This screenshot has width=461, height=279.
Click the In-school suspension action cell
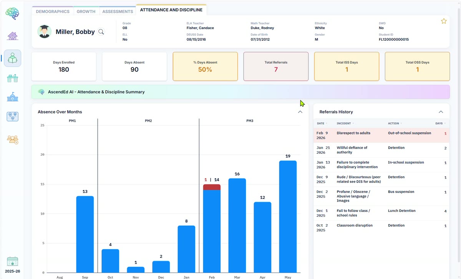point(406,162)
